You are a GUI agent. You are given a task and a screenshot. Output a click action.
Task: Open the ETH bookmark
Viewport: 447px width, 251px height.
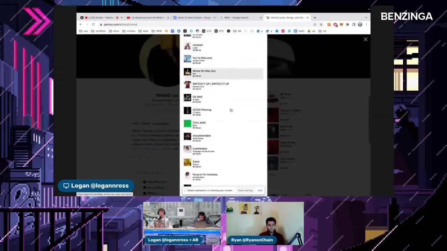(207, 31)
